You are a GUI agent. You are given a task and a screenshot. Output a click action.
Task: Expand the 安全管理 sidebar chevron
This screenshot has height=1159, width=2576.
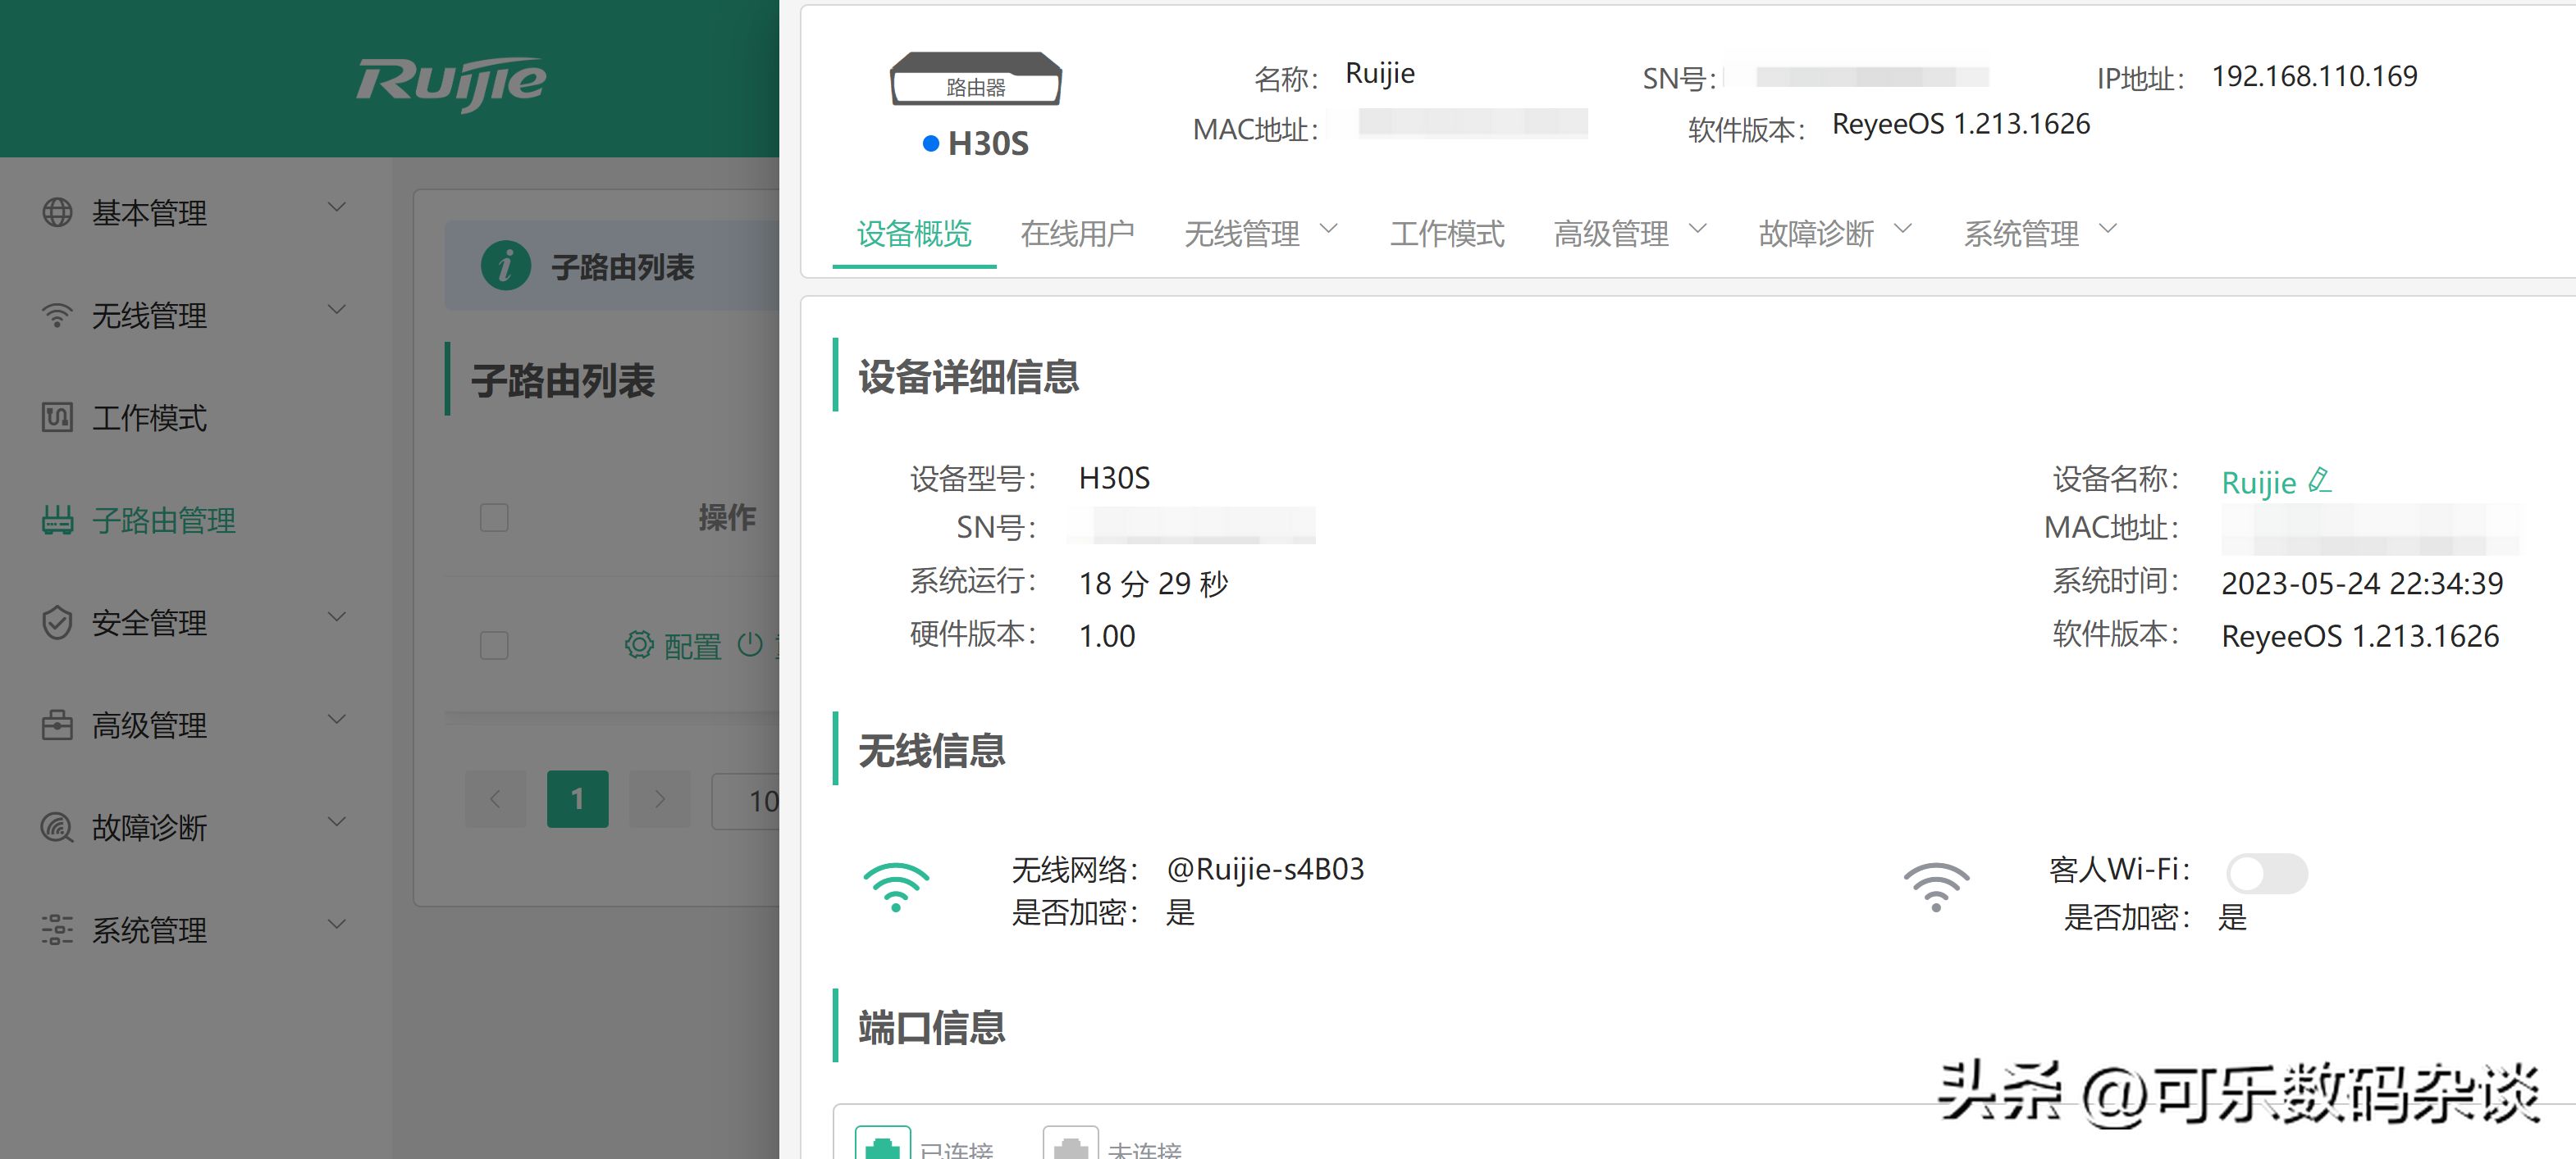[x=337, y=616]
